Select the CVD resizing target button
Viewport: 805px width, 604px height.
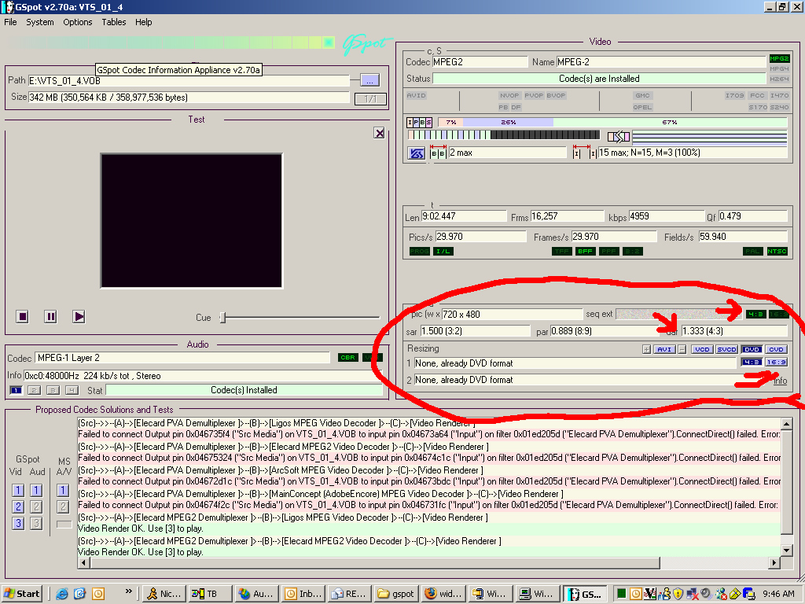tap(776, 349)
